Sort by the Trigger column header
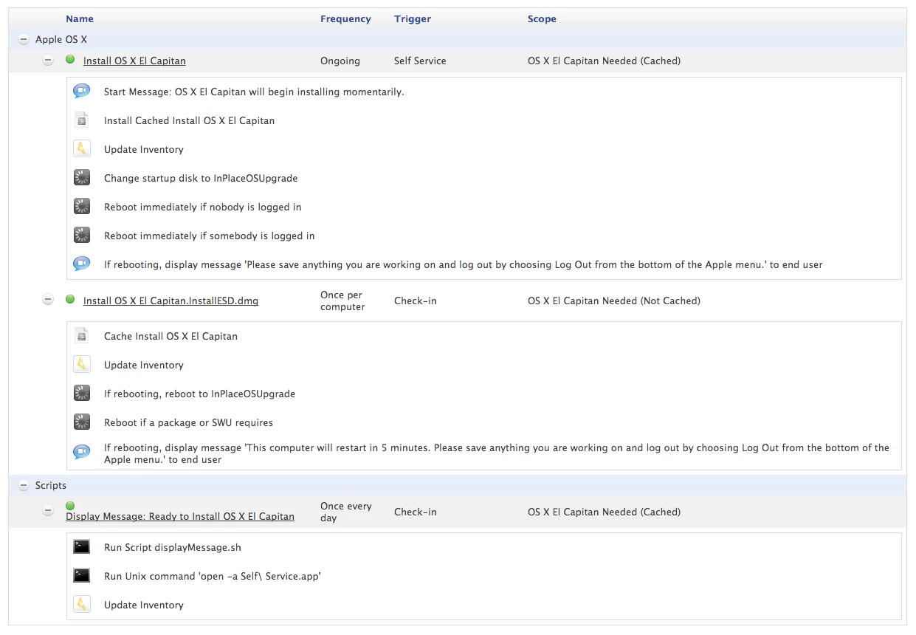The width and height of the screenshot is (916, 635). pos(413,19)
